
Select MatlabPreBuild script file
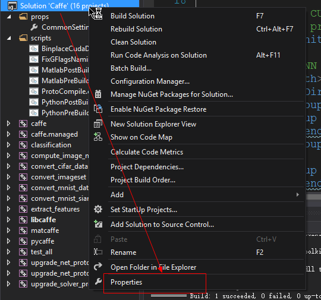tap(65, 81)
